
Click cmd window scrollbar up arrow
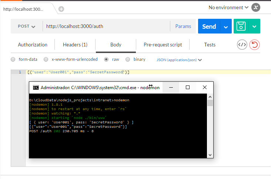[x=210, y=97]
